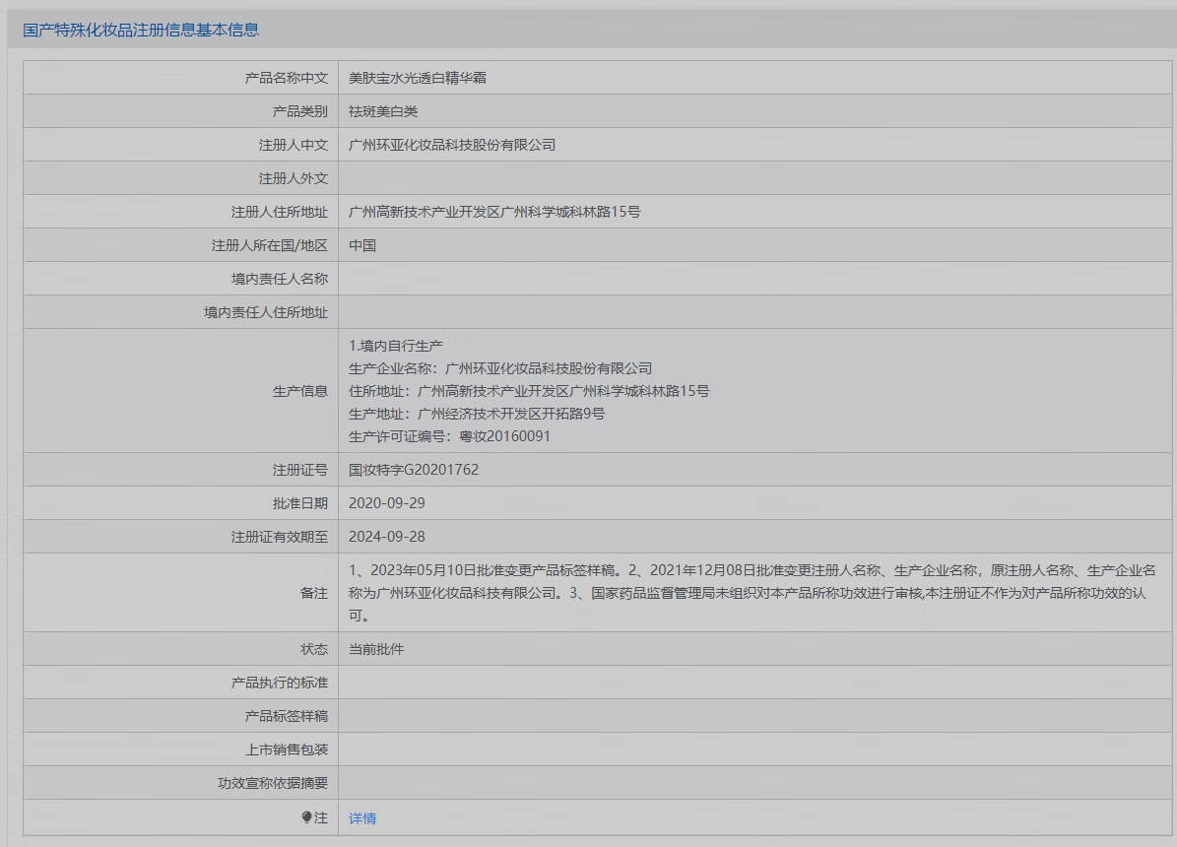Select the registration number 国妆特字G20201762
The image size is (1177, 847).
414,470
